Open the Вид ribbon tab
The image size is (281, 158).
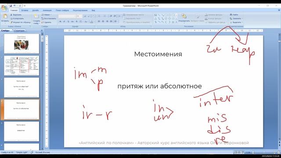click(x=93, y=11)
